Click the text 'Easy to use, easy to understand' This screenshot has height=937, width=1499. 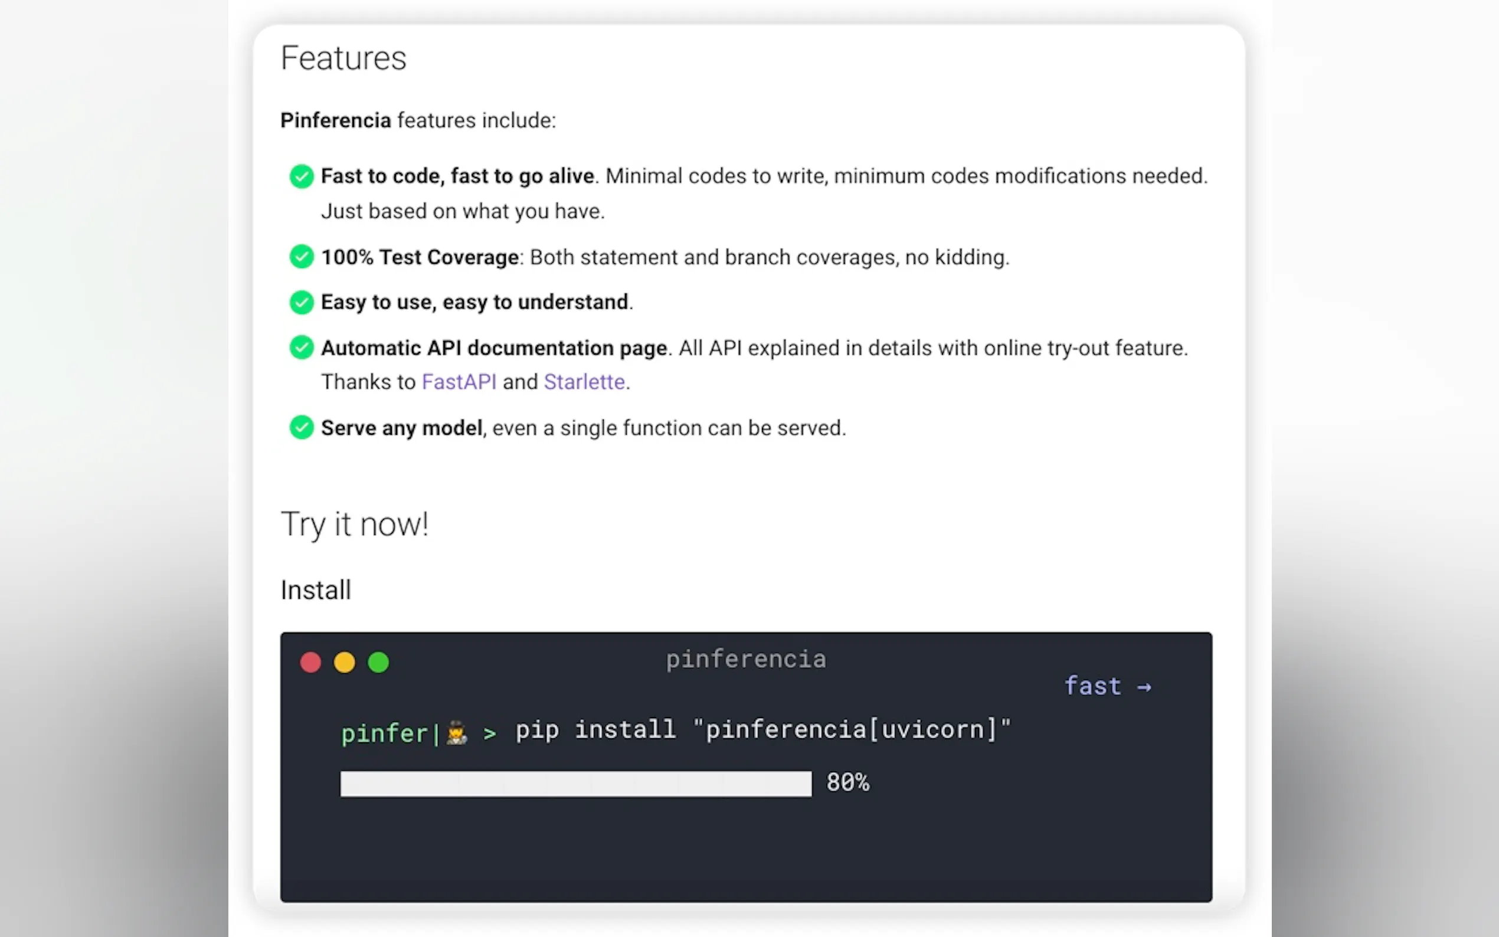click(x=474, y=303)
